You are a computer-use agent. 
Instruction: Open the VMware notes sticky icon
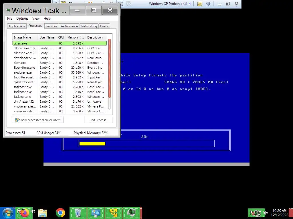pos(199,4)
